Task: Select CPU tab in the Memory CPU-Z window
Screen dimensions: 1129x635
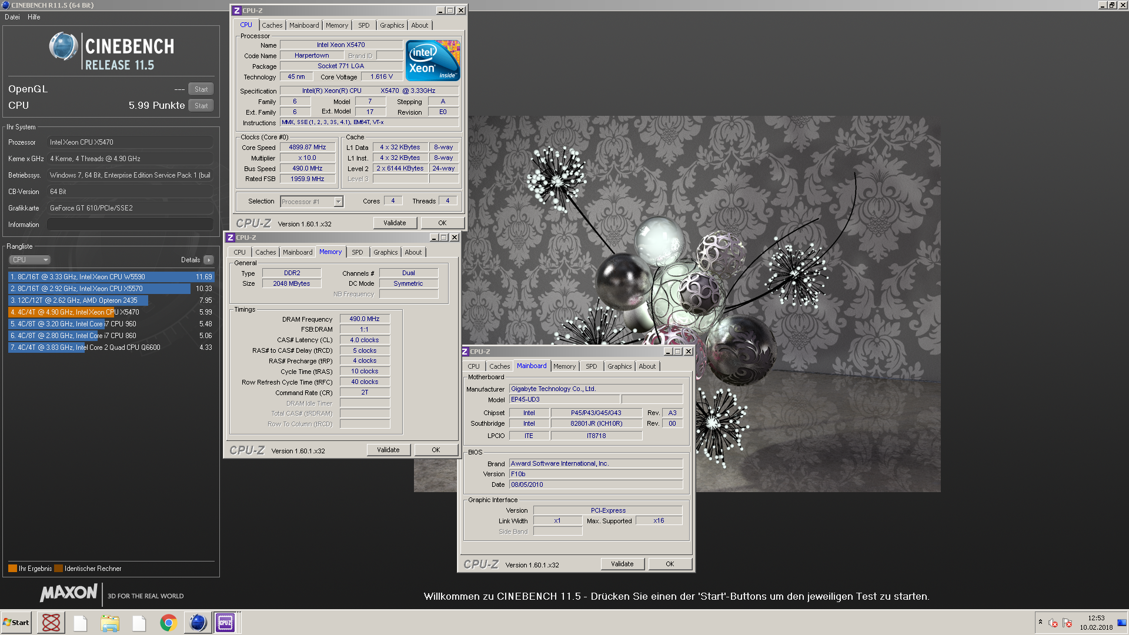Action: click(239, 252)
